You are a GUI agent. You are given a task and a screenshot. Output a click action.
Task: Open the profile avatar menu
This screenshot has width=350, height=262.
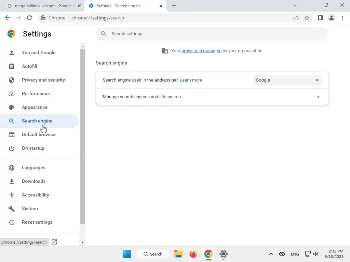(332, 18)
